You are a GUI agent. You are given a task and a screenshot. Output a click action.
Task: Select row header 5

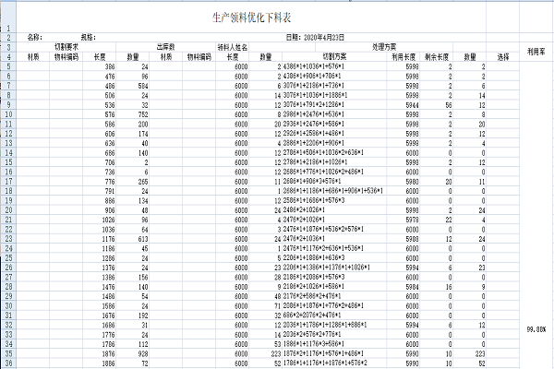coord(8,66)
